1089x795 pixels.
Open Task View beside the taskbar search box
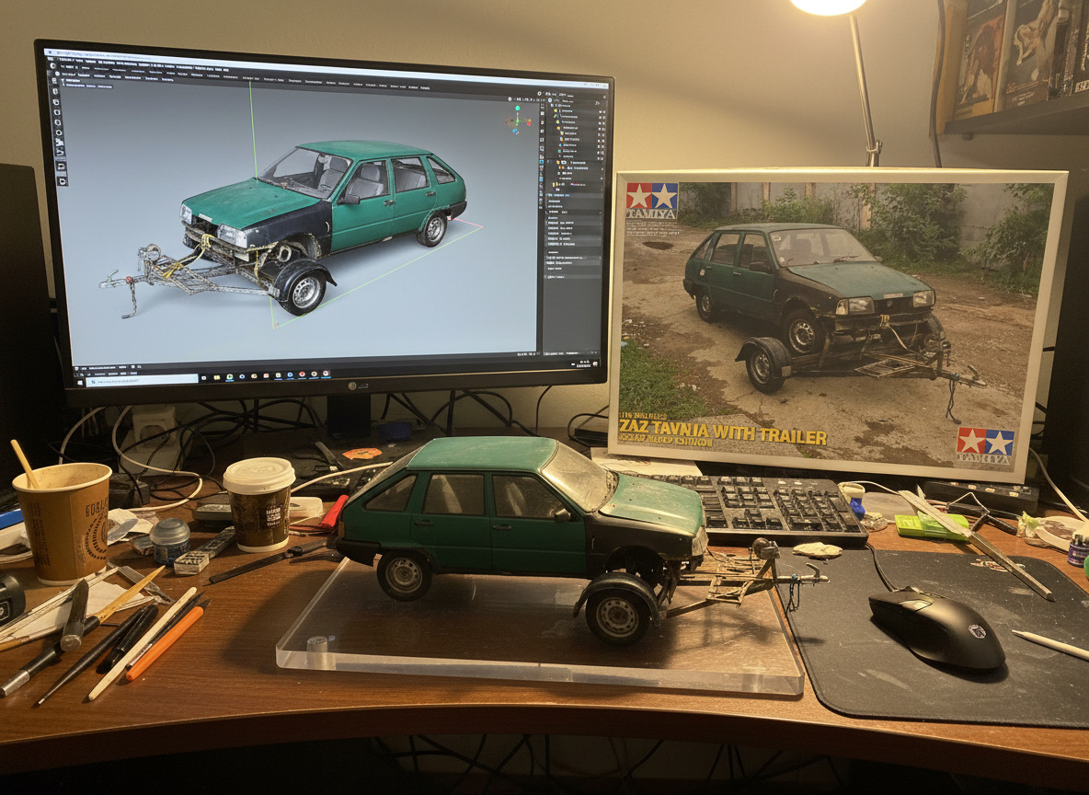tap(203, 378)
